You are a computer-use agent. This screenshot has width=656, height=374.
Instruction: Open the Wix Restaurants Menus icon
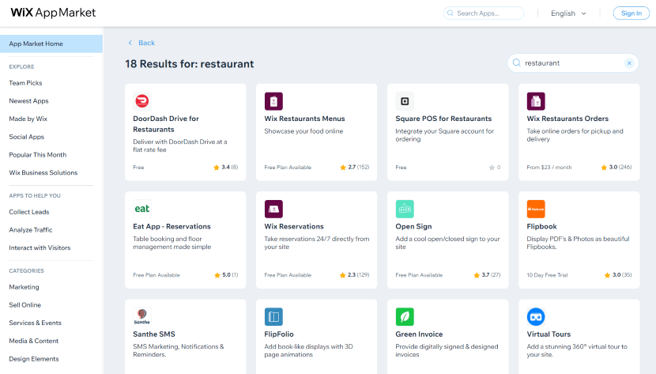(x=273, y=100)
